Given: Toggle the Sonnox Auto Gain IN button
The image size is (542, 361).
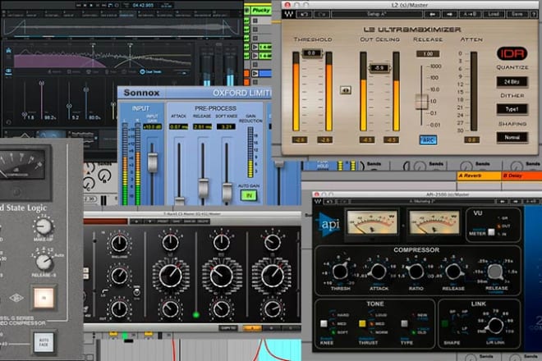Looking at the screenshot, I should click(249, 195).
